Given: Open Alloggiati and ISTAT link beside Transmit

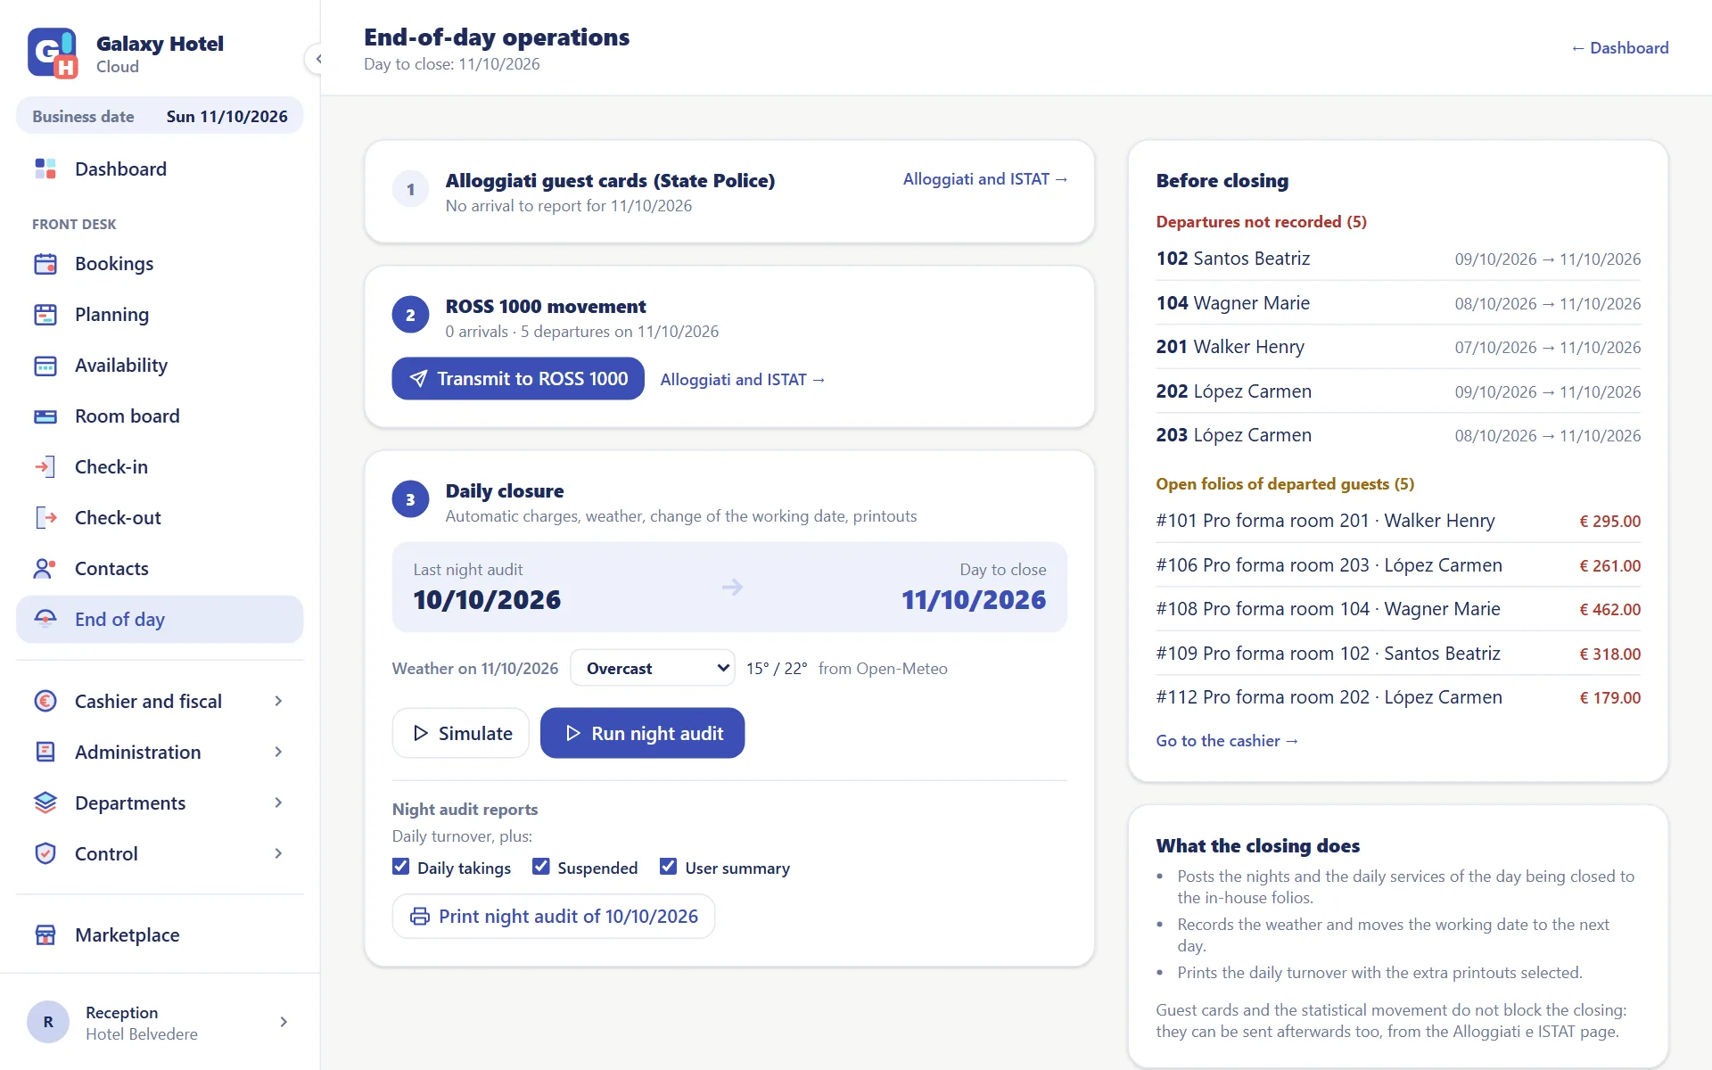Looking at the screenshot, I should click(743, 380).
